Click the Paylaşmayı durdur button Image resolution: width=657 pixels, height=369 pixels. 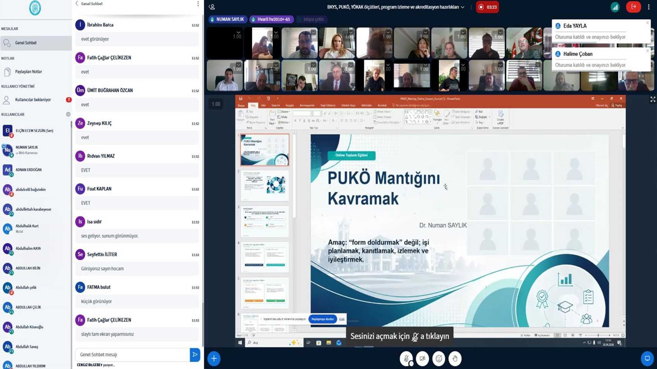point(323,319)
